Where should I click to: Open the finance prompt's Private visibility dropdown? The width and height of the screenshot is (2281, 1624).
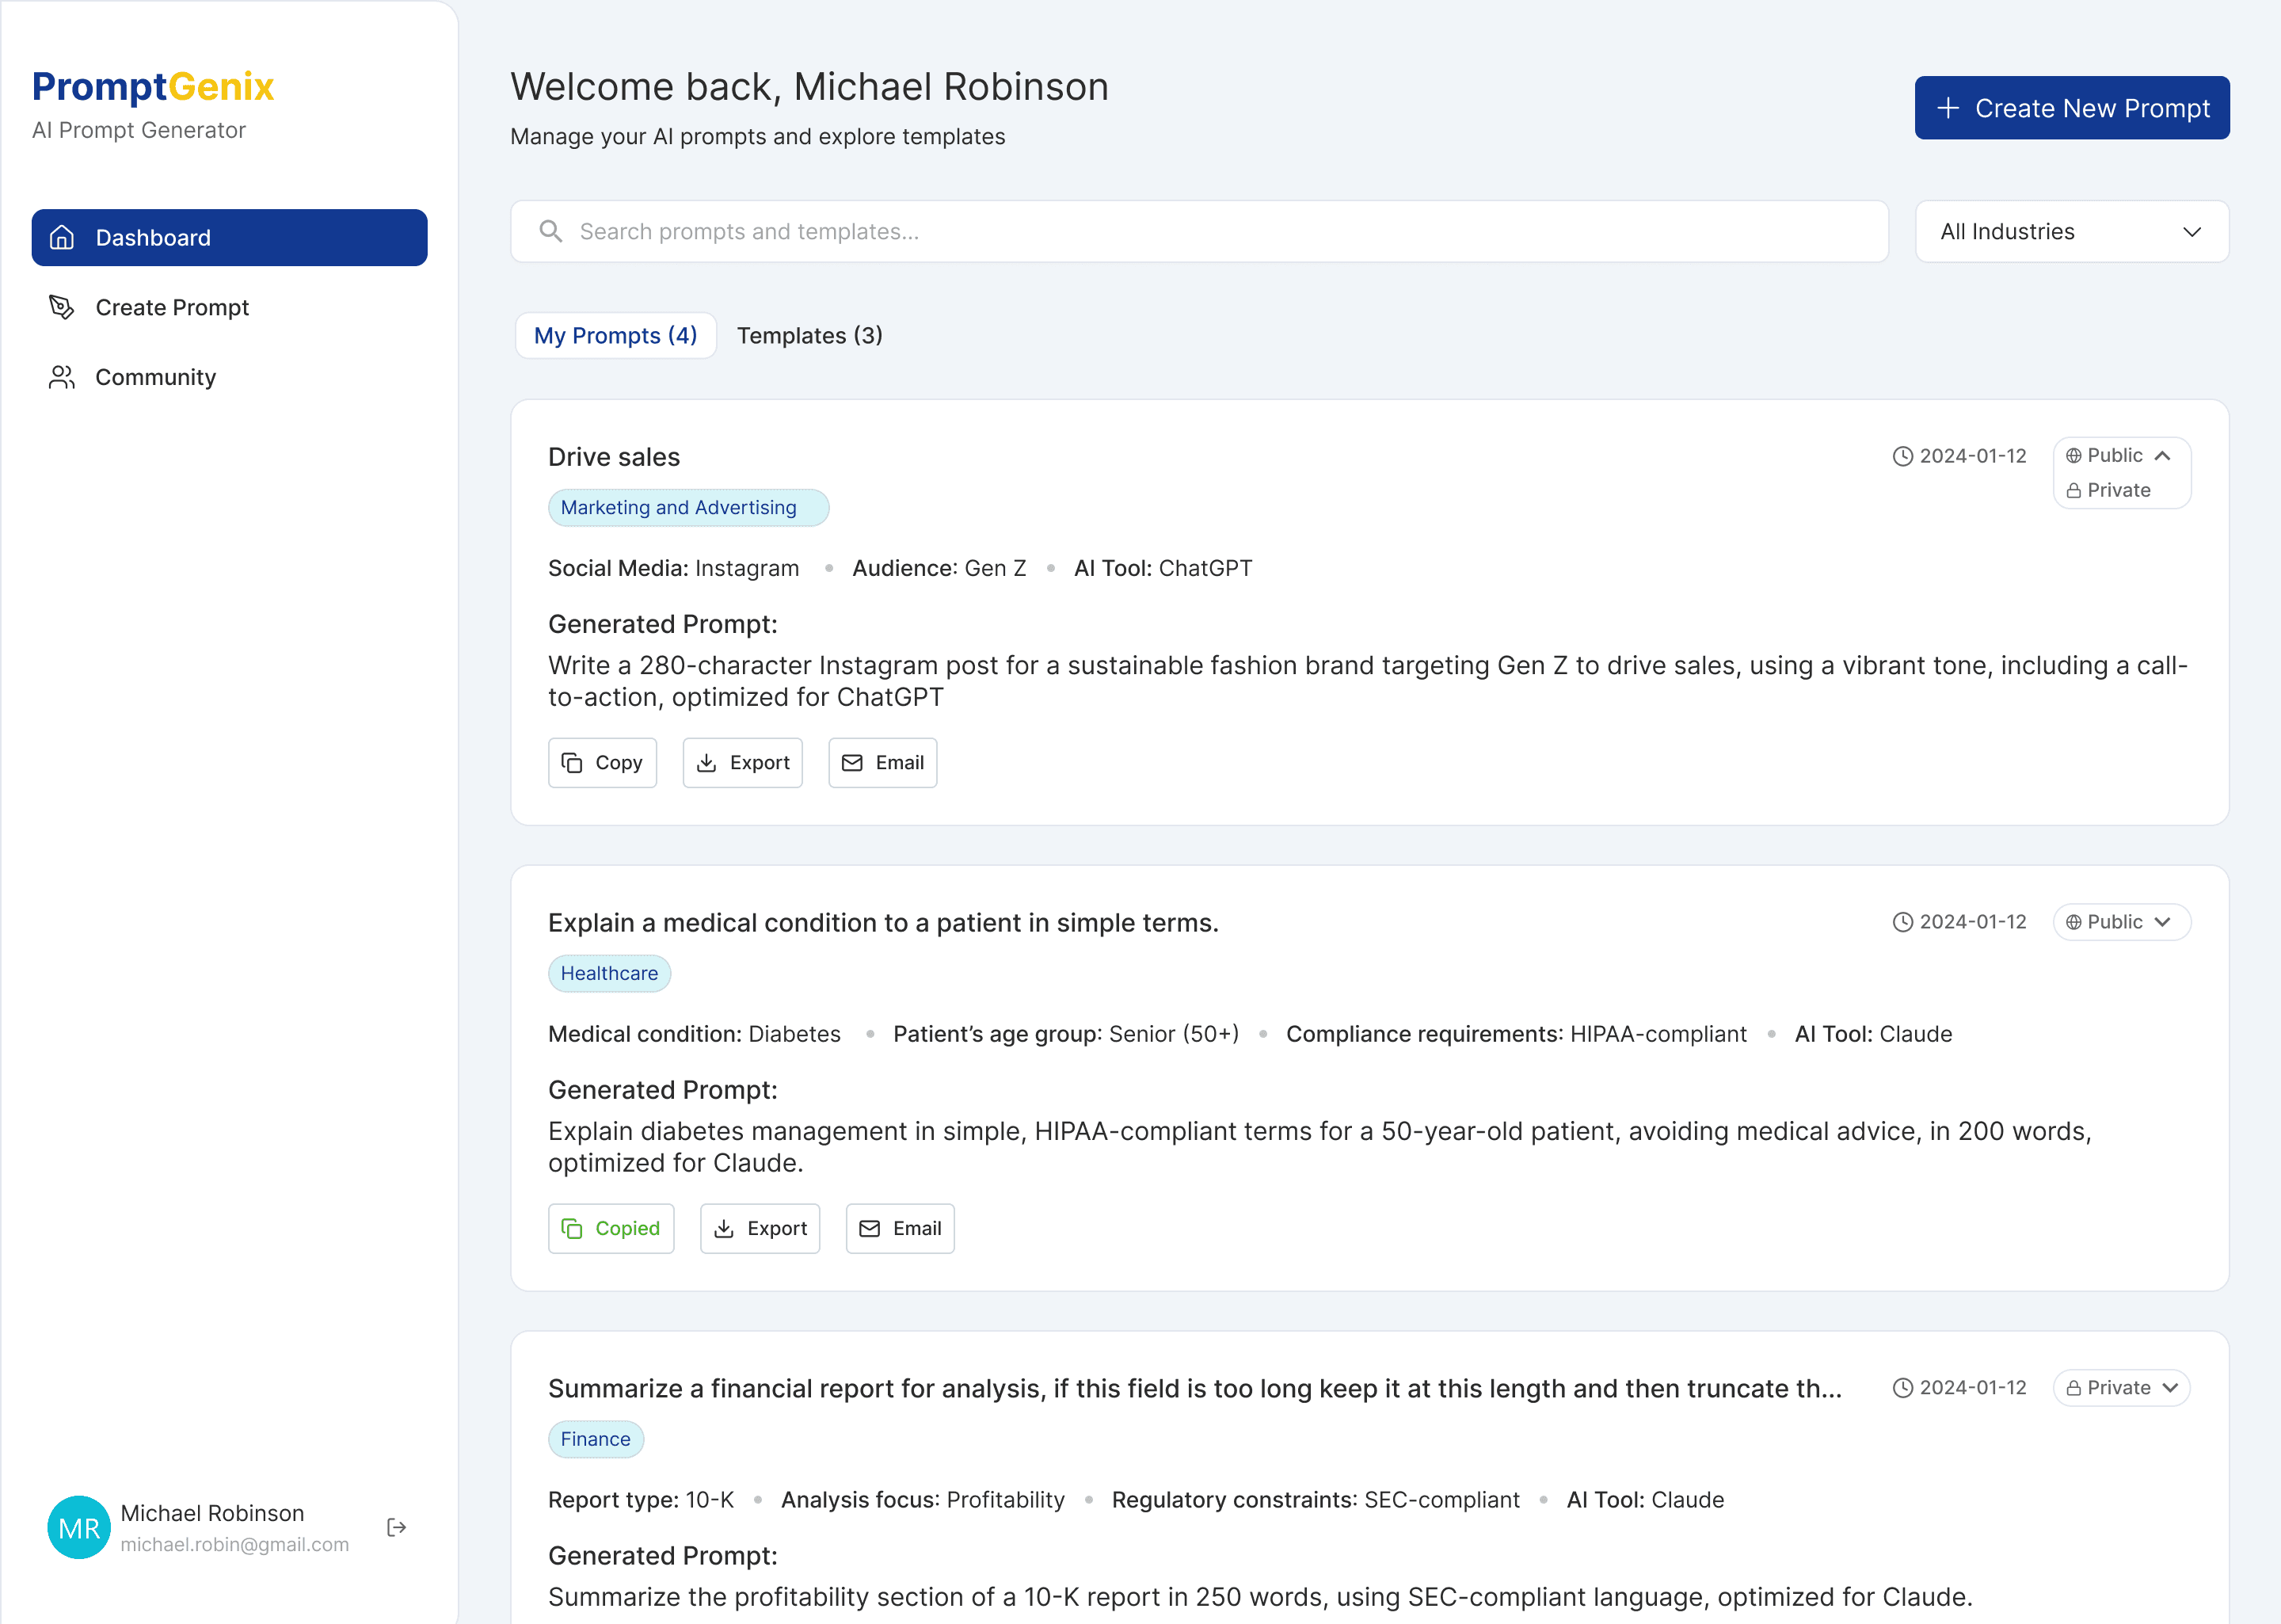click(x=2120, y=1387)
